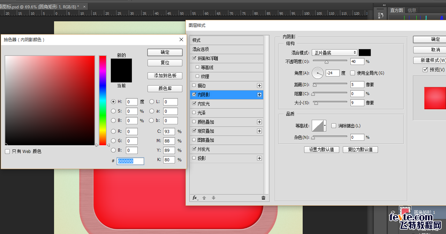Viewport: 446px width, 234px height.
Task: Switch to the 直方图 tab
Action: pos(396,10)
